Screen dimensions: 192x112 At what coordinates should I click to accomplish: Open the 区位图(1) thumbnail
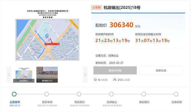click(24, 75)
